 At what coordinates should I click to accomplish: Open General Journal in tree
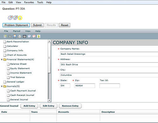coord(17,100)
